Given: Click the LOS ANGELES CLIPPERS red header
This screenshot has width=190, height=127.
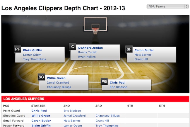Looking at the screenshot, I should [x=95, y=99].
